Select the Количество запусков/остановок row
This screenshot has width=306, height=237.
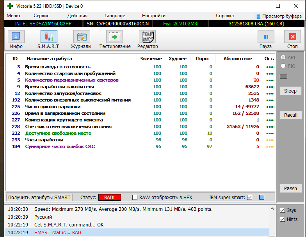point(140,93)
